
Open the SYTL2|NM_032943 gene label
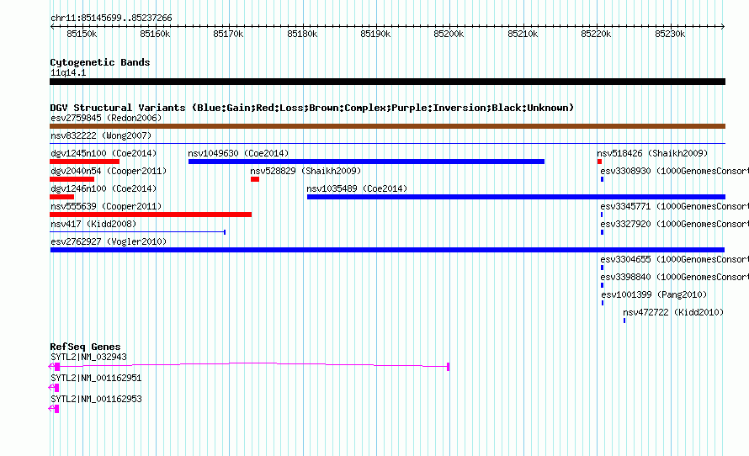pyautogui.click(x=89, y=358)
